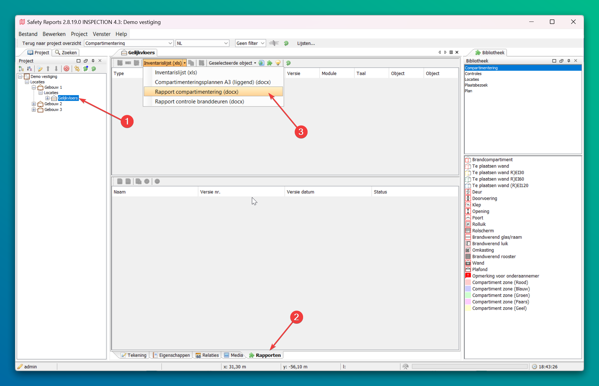Image resolution: width=599 pixels, height=386 pixels.
Task: Click the move down arrow in Project toolbar
Action: [56, 69]
